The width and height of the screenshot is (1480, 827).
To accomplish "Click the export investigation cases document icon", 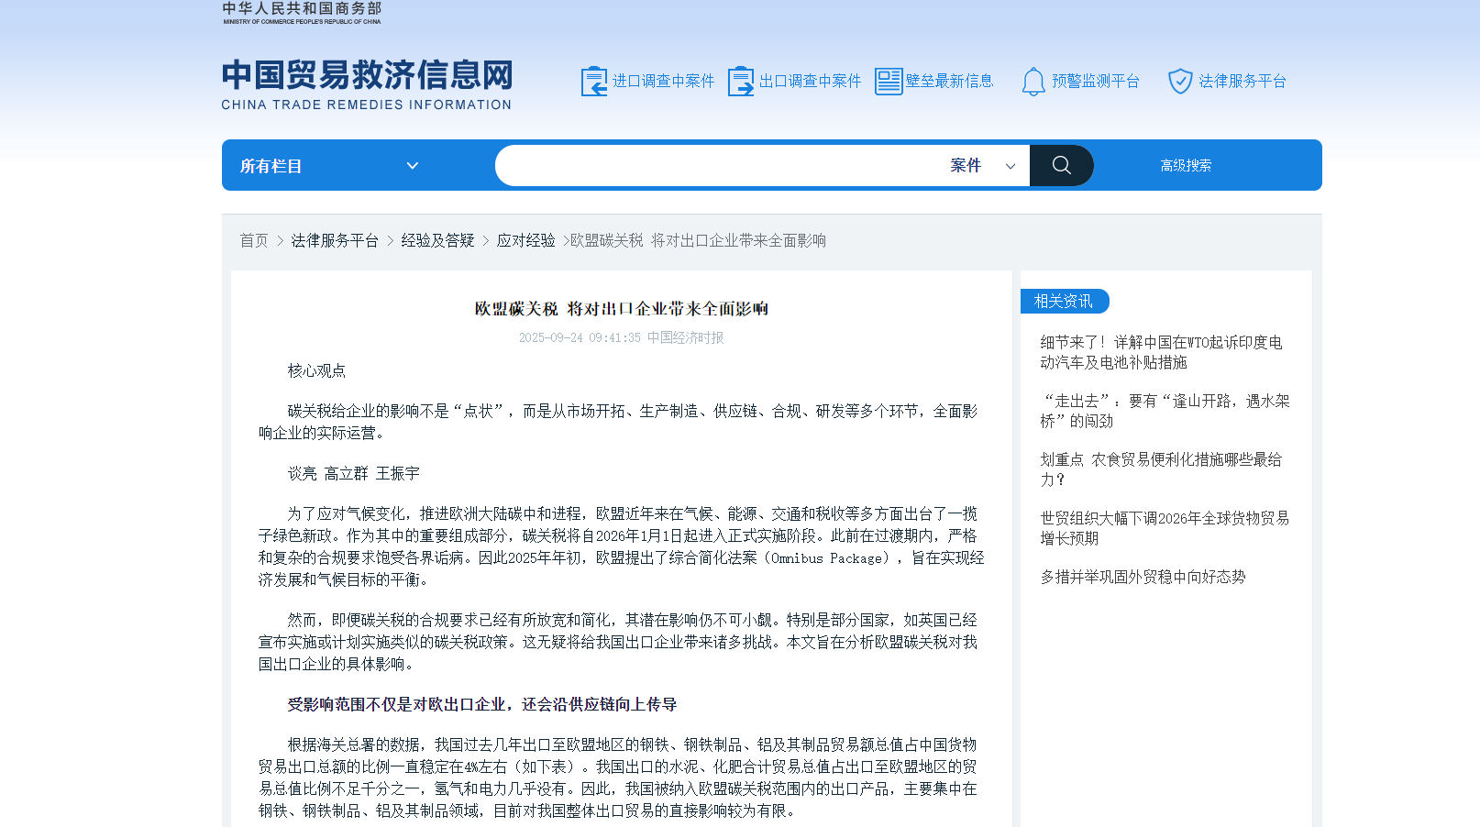I will [740, 82].
